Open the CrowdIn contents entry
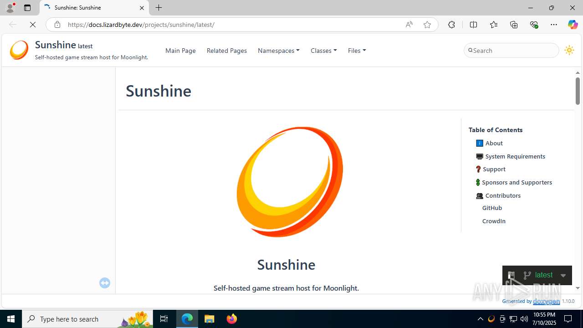This screenshot has width=583, height=328. [494, 221]
